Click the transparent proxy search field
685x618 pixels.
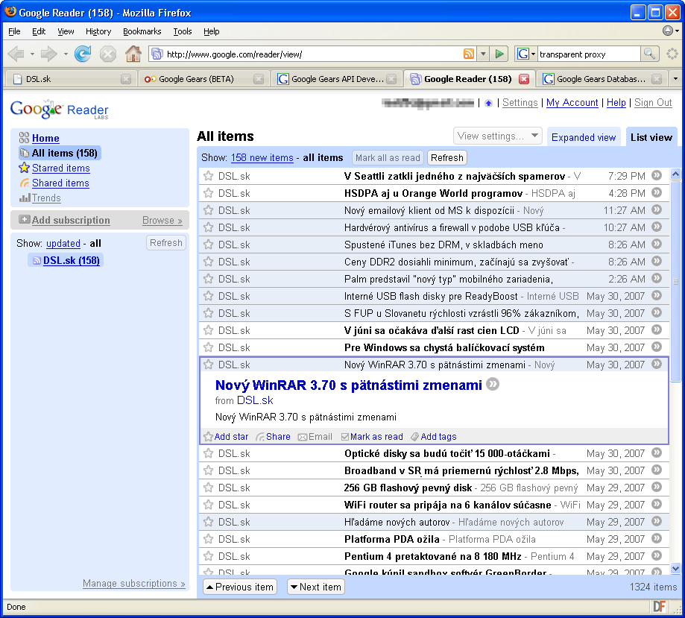click(588, 54)
